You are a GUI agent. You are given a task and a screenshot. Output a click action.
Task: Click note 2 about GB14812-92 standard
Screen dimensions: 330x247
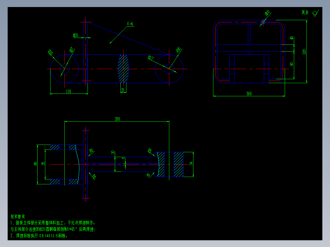click(39, 236)
